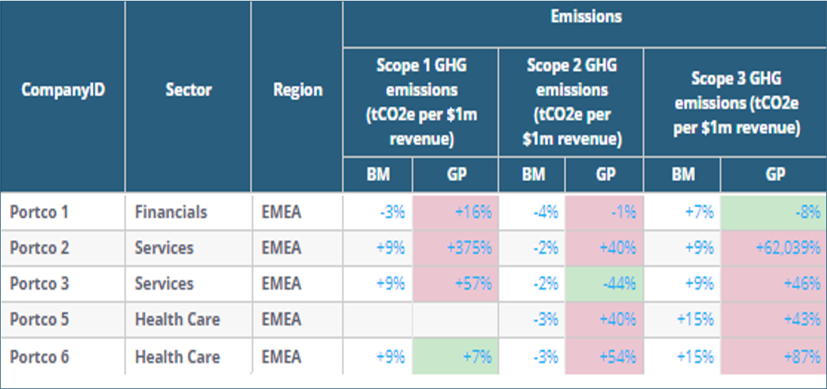Click the CompanyID column header

click(63, 90)
